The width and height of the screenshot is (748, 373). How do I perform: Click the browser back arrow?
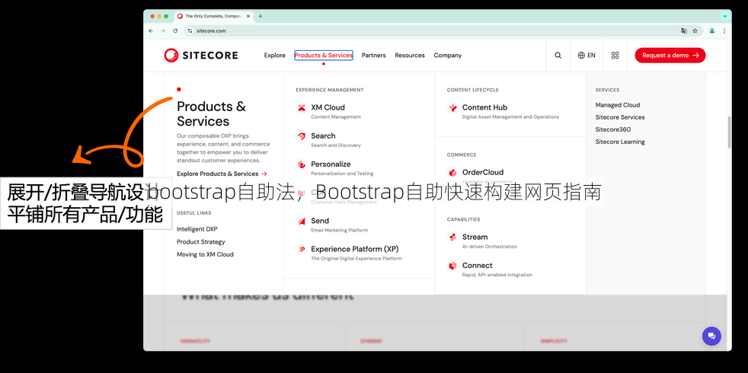[151, 30]
